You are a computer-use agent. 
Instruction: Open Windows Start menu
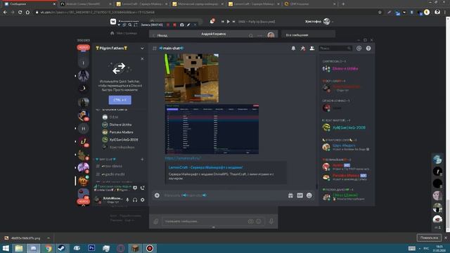tap(6, 248)
